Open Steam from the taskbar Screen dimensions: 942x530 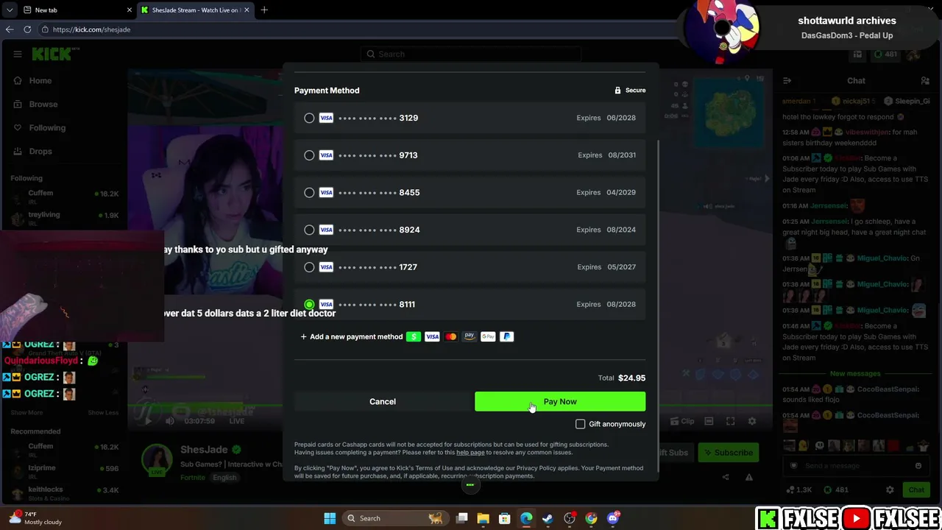[548, 518]
